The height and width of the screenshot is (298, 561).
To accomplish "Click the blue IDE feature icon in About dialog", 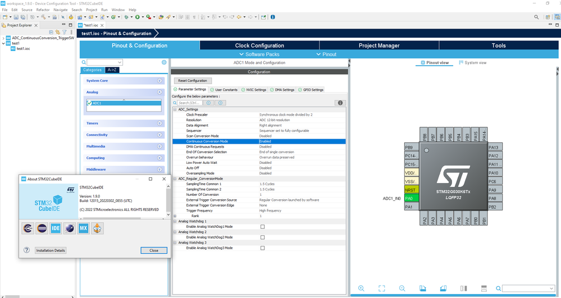I will (x=56, y=228).
